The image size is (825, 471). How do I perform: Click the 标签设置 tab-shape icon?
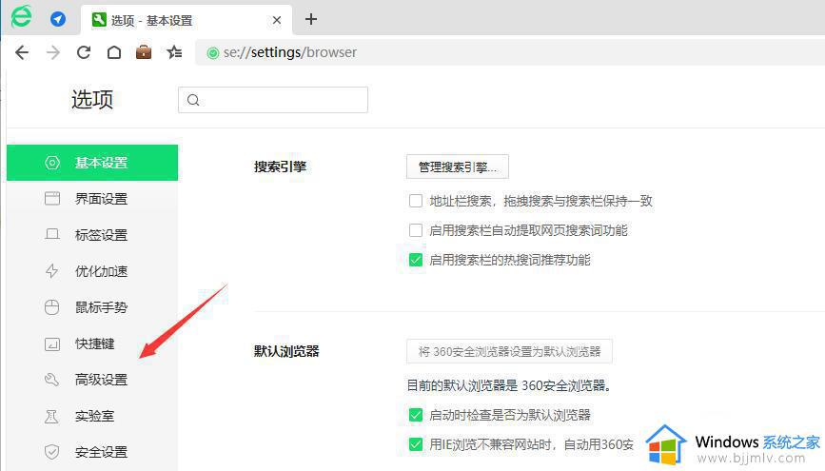[x=52, y=235]
